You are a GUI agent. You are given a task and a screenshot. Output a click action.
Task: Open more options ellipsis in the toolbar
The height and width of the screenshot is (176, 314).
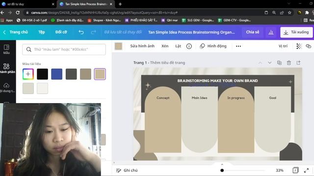[238, 46]
